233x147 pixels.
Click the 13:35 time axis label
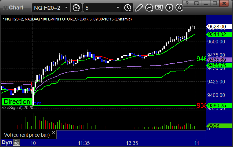tap(132, 143)
